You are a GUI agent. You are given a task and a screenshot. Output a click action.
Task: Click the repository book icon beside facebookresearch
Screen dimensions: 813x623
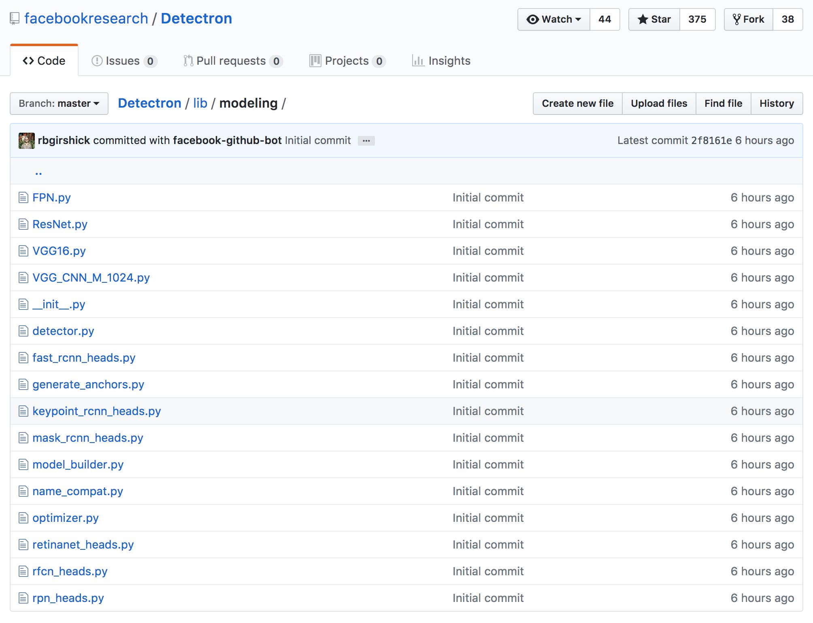point(15,19)
